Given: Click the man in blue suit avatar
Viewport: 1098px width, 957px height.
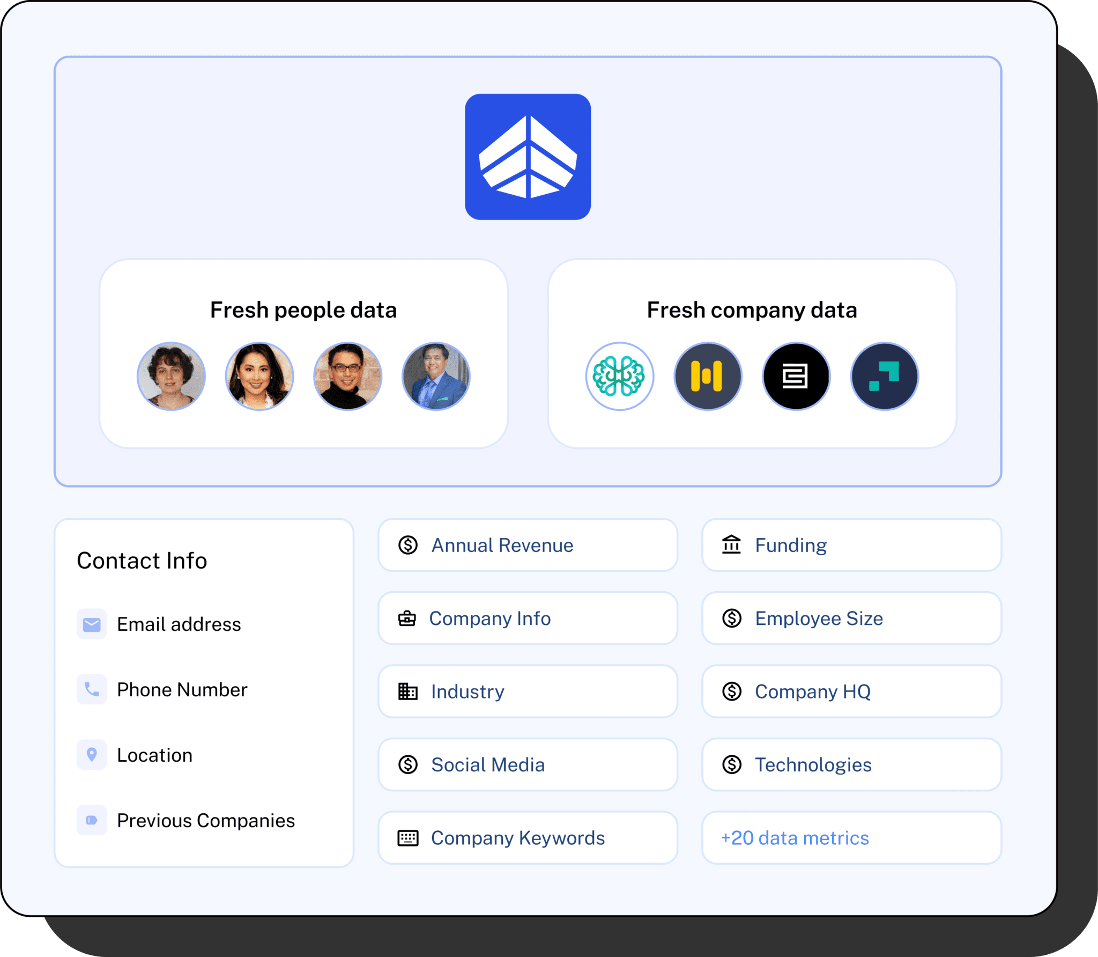Looking at the screenshot, I should [436, 377].
